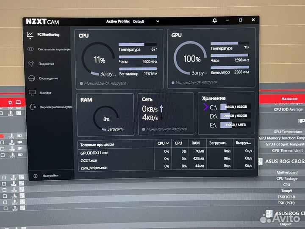Click the Топовые процессы table header

[97, 145]
